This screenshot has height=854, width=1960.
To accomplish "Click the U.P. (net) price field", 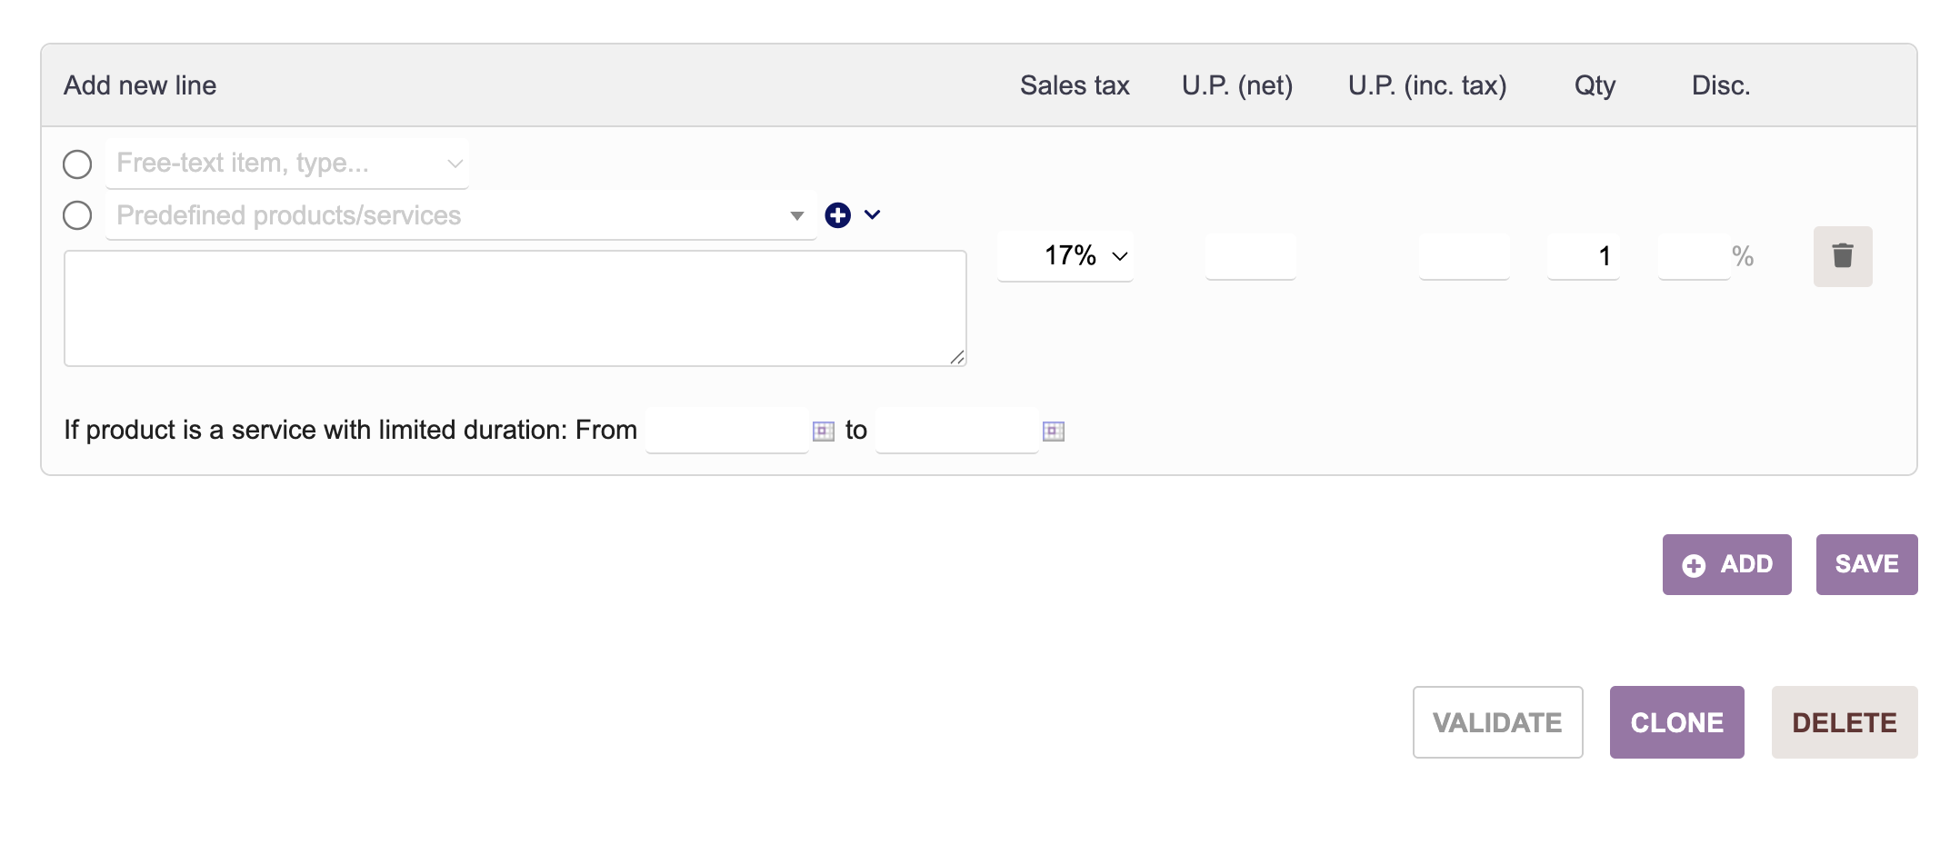I will point(1250,256).
